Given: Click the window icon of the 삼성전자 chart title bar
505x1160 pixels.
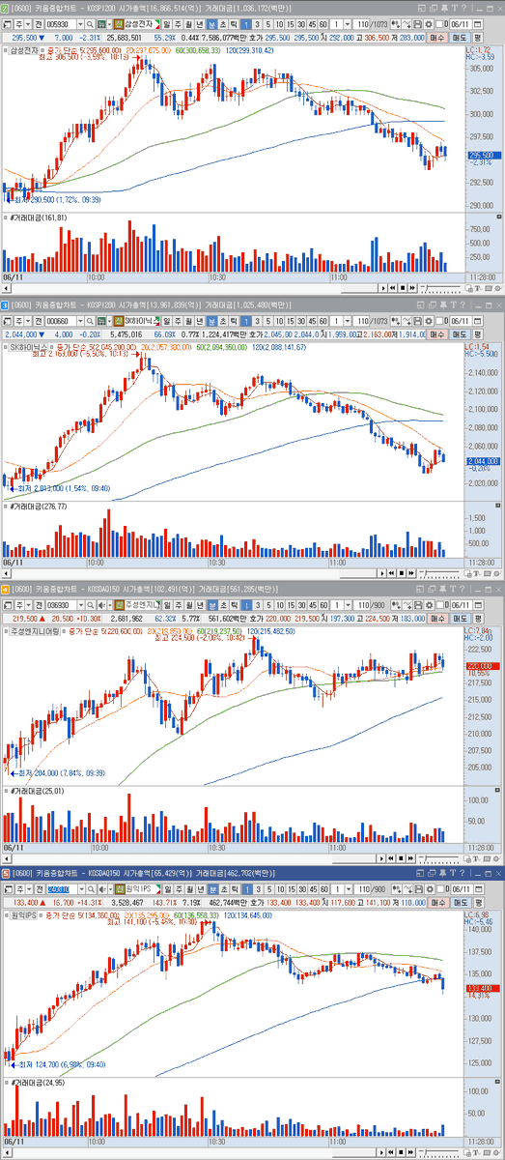Looking at the screenshot, I should click(x=6, y=8).
